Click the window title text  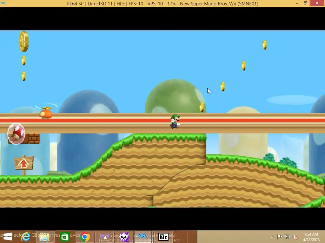162,3
